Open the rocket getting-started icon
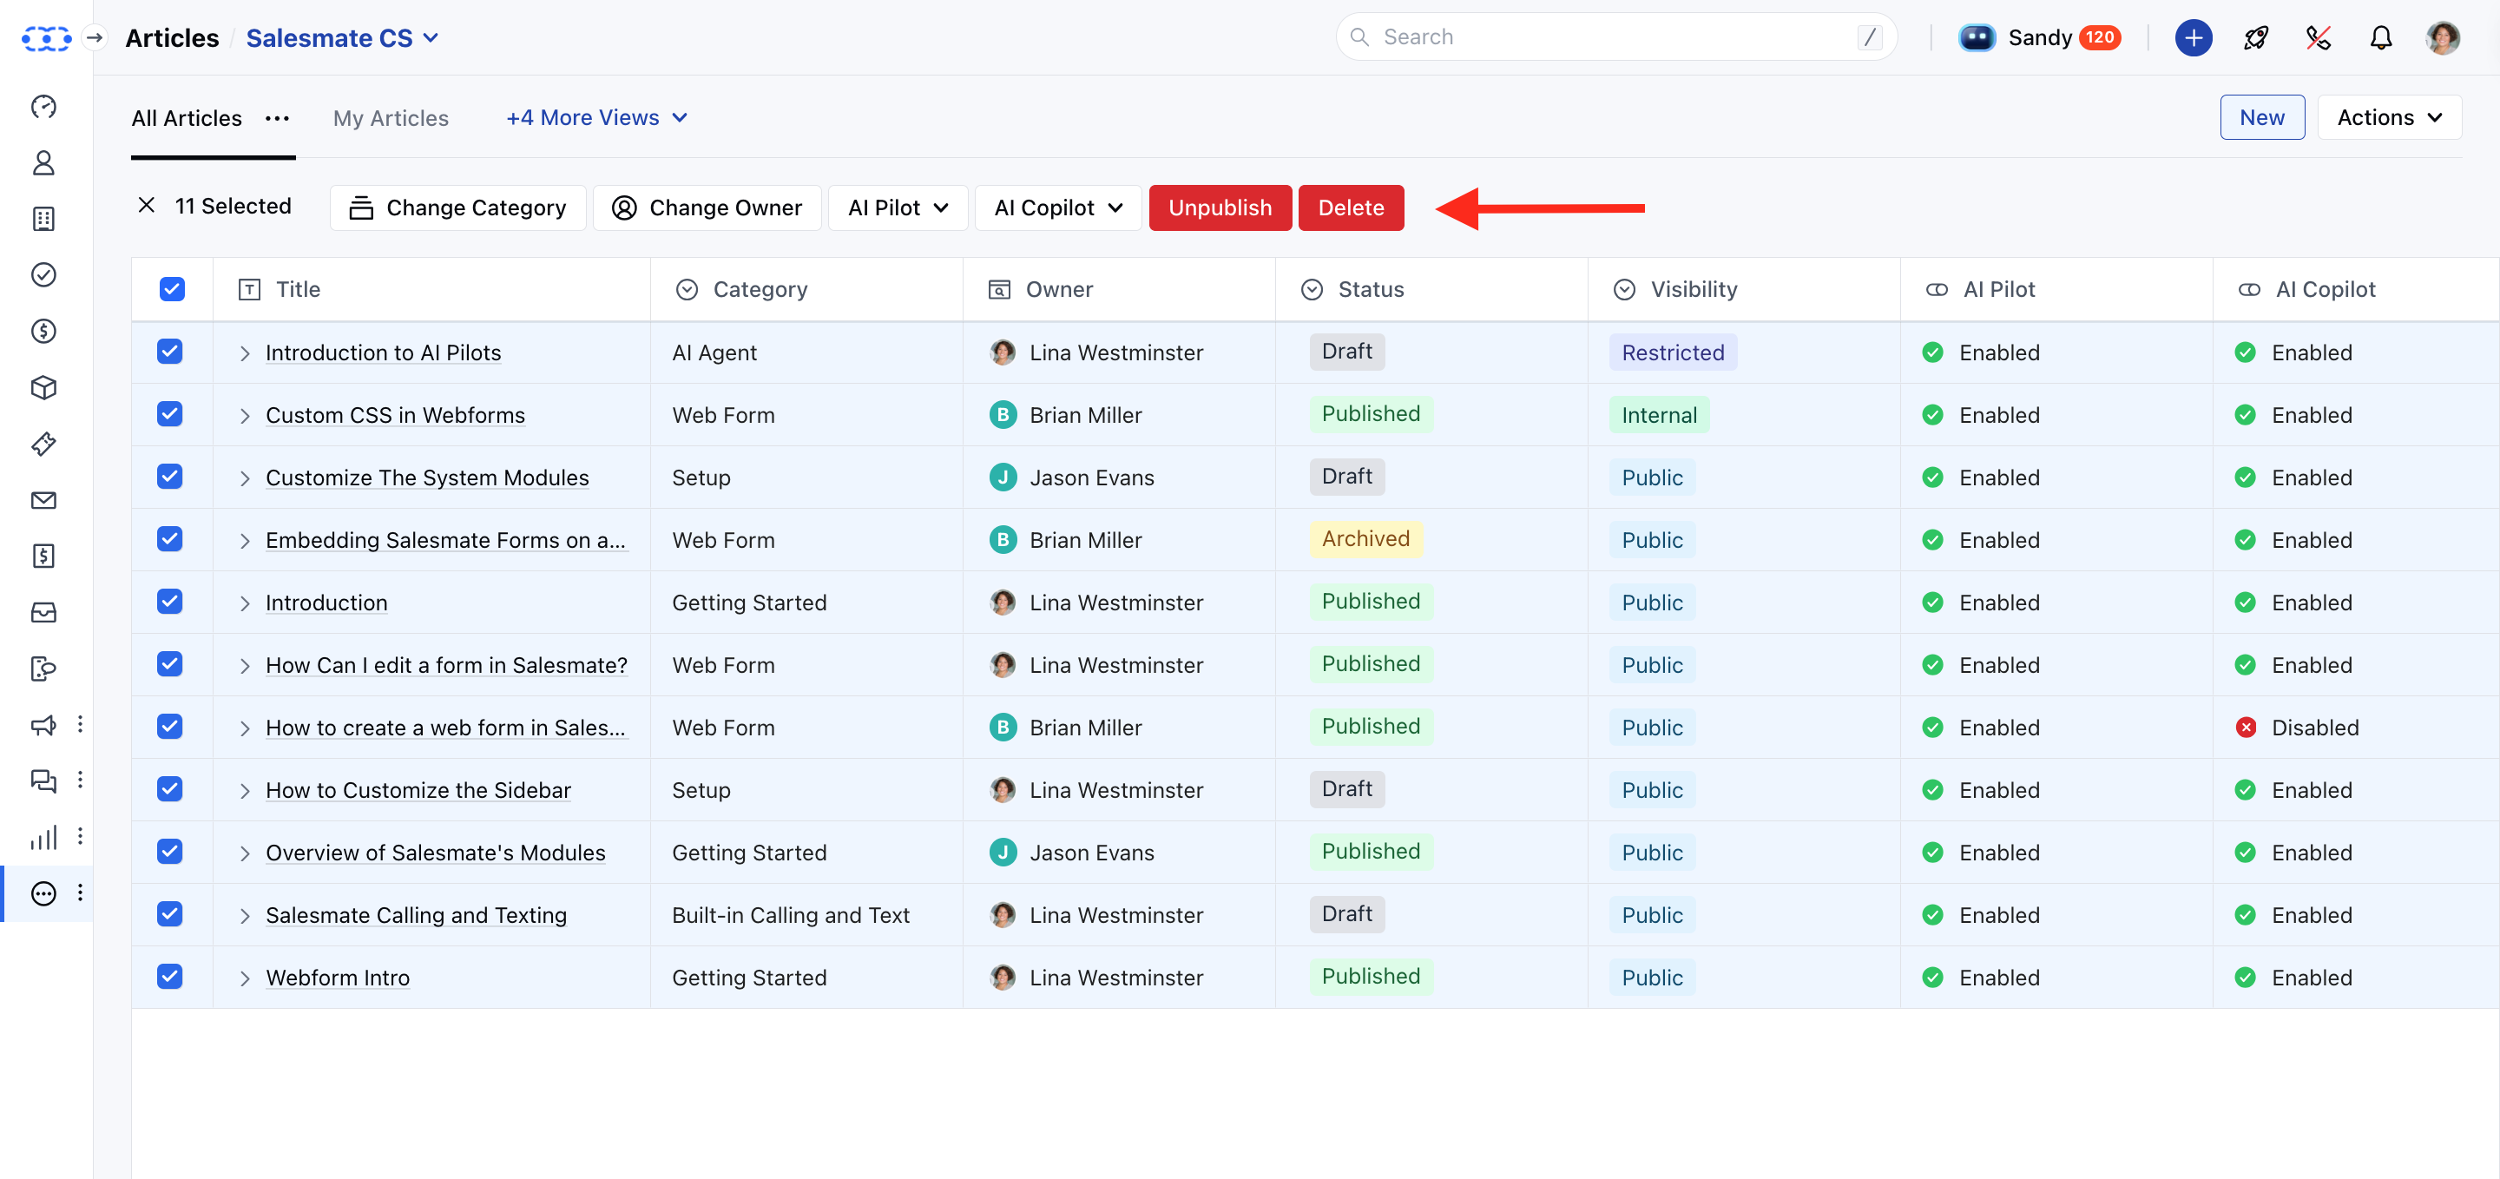The width and height of the screenshot is (2500, 1179). [2255, 38]
